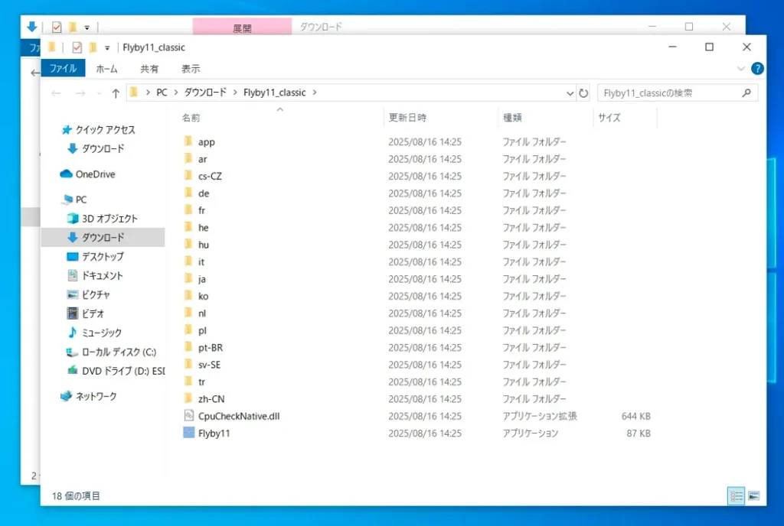Select the ko folder name
Image resolution: width=784 pixels, height=526 pixels.
click(203, 296)
